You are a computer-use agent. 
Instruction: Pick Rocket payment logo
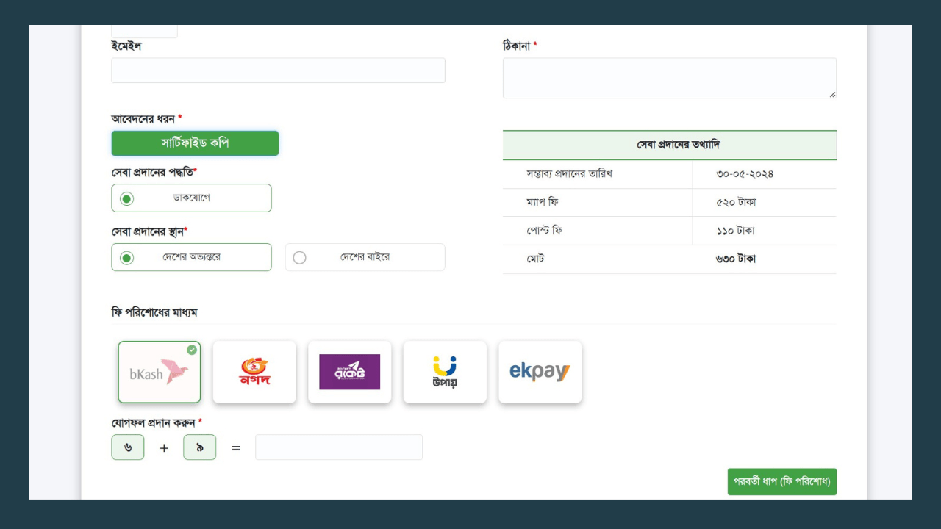click(350, 372)
